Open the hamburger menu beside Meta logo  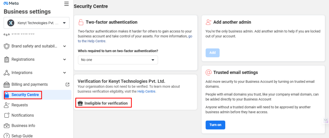point(67,4)
